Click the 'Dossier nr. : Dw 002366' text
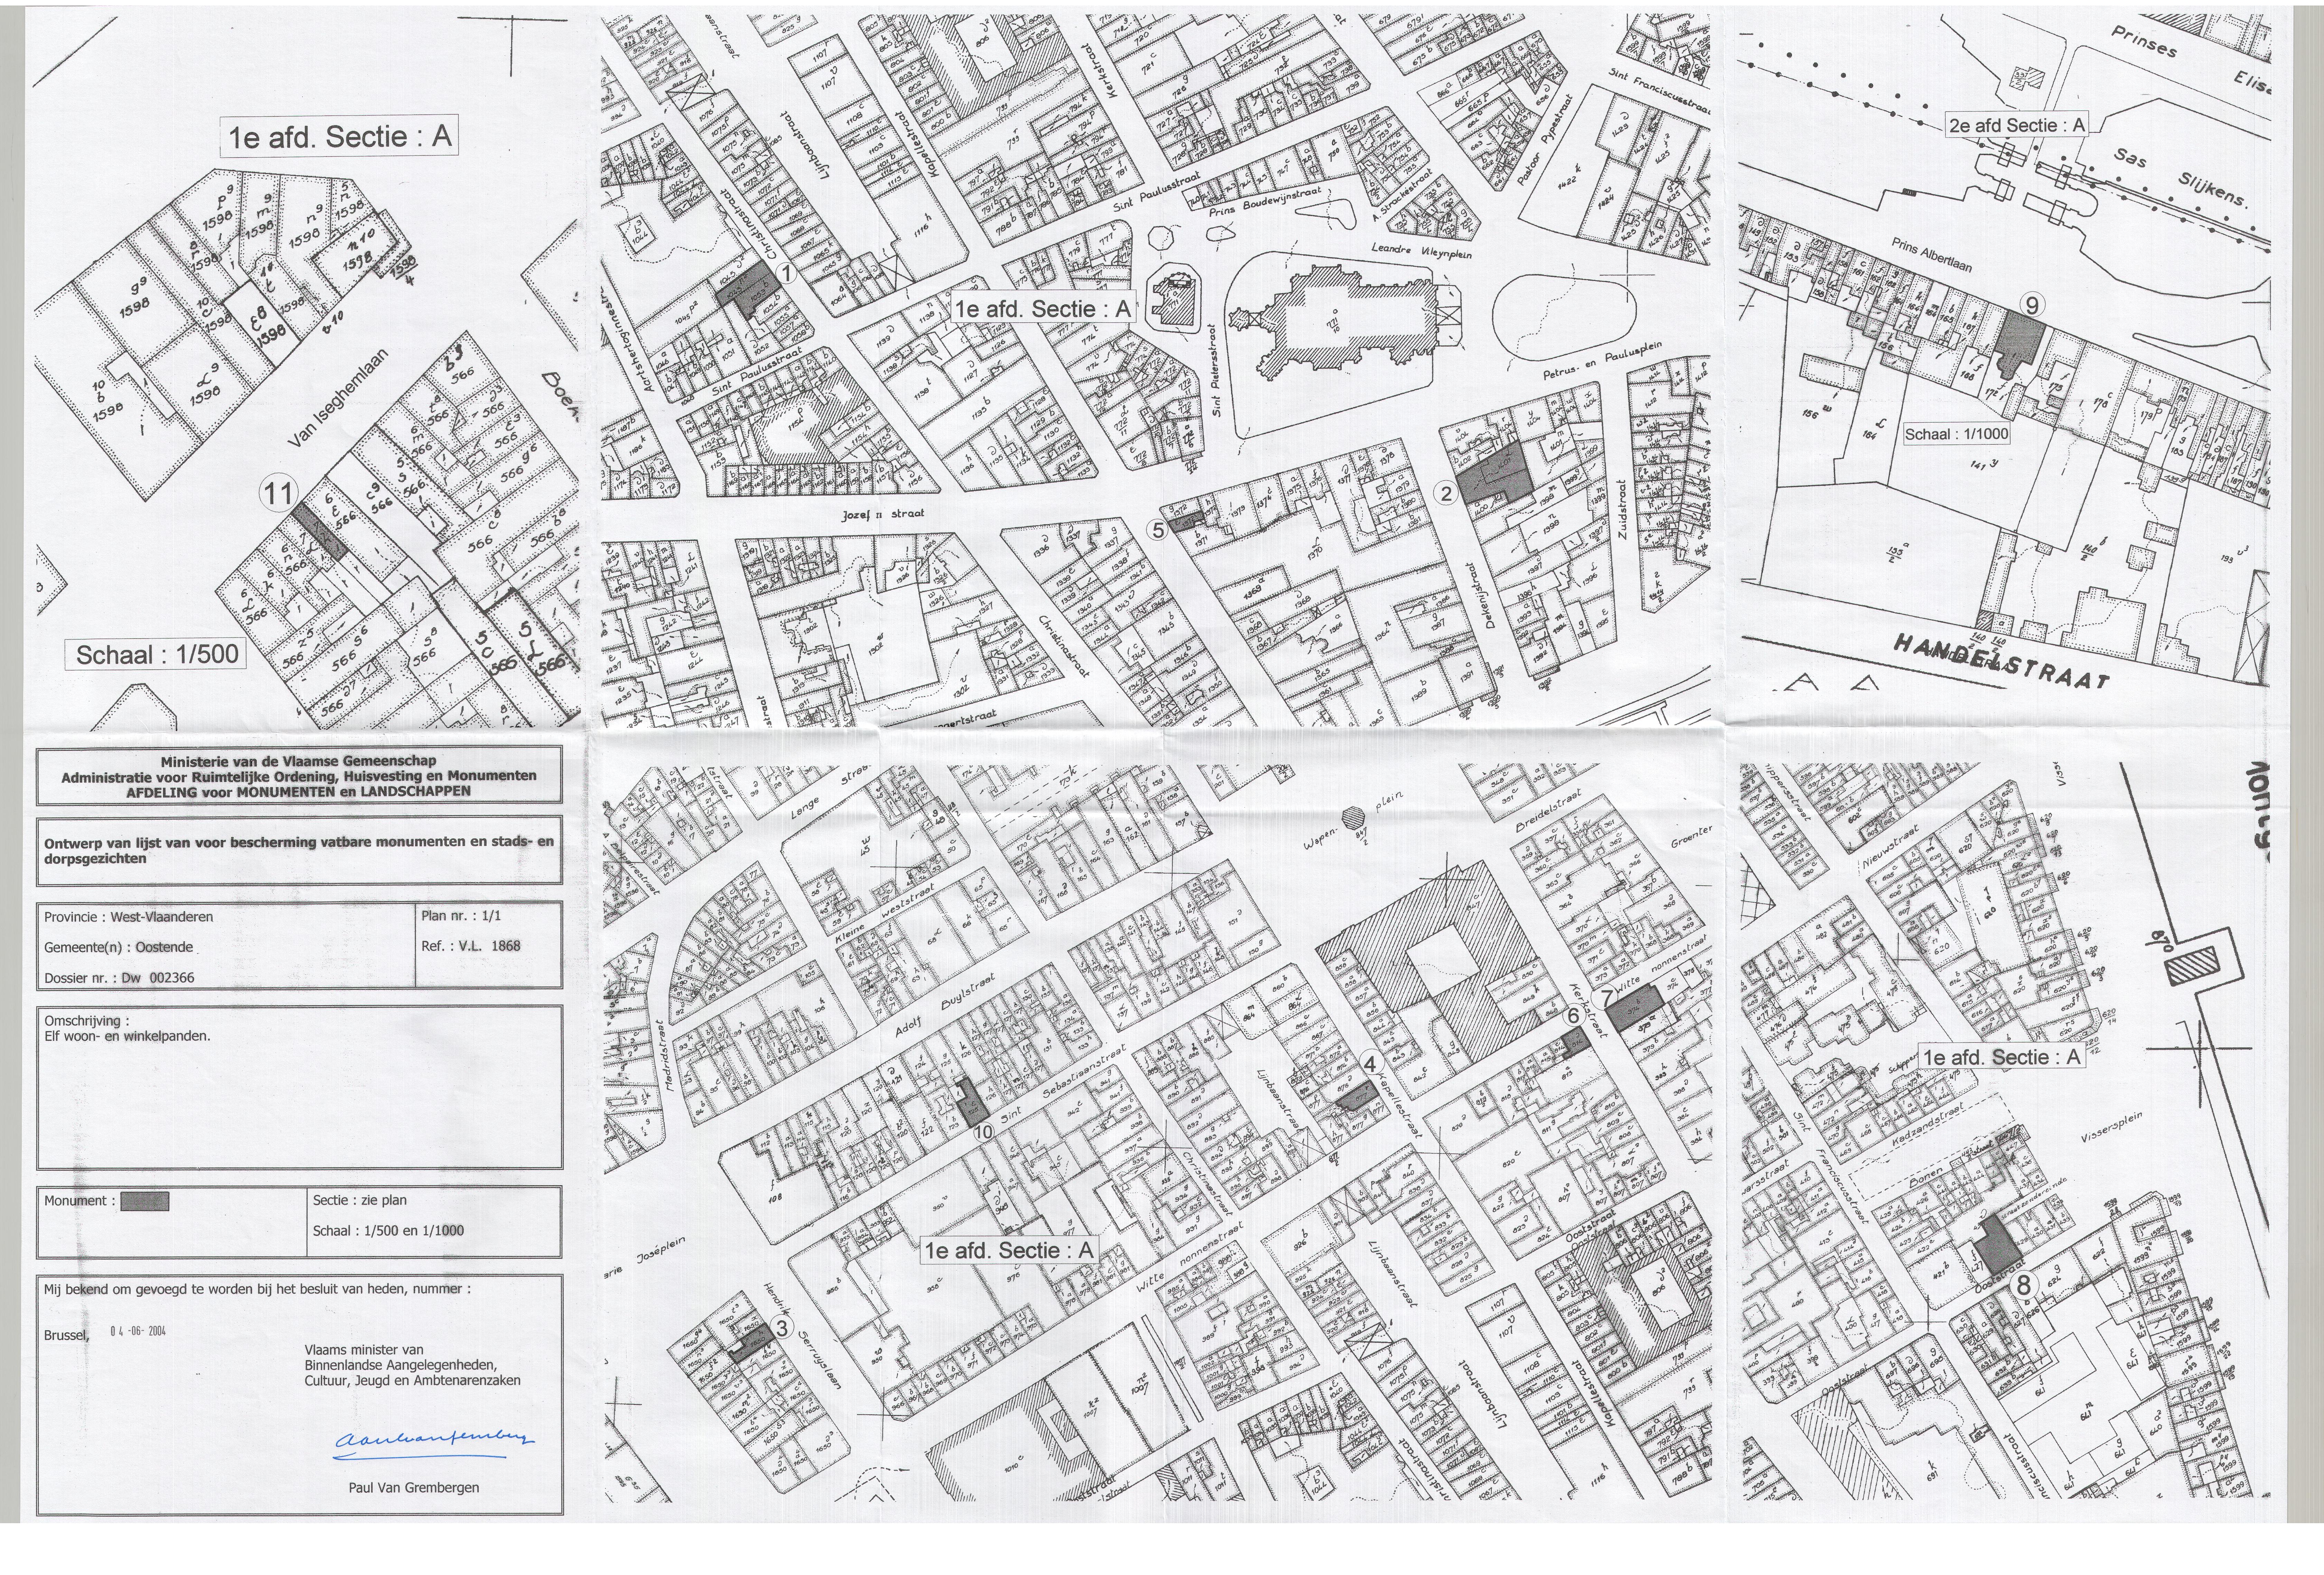Screen dimensions: 2324x1575 click(x=119, y=978)
